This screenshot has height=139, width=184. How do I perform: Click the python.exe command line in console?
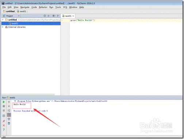coord(61,101)
